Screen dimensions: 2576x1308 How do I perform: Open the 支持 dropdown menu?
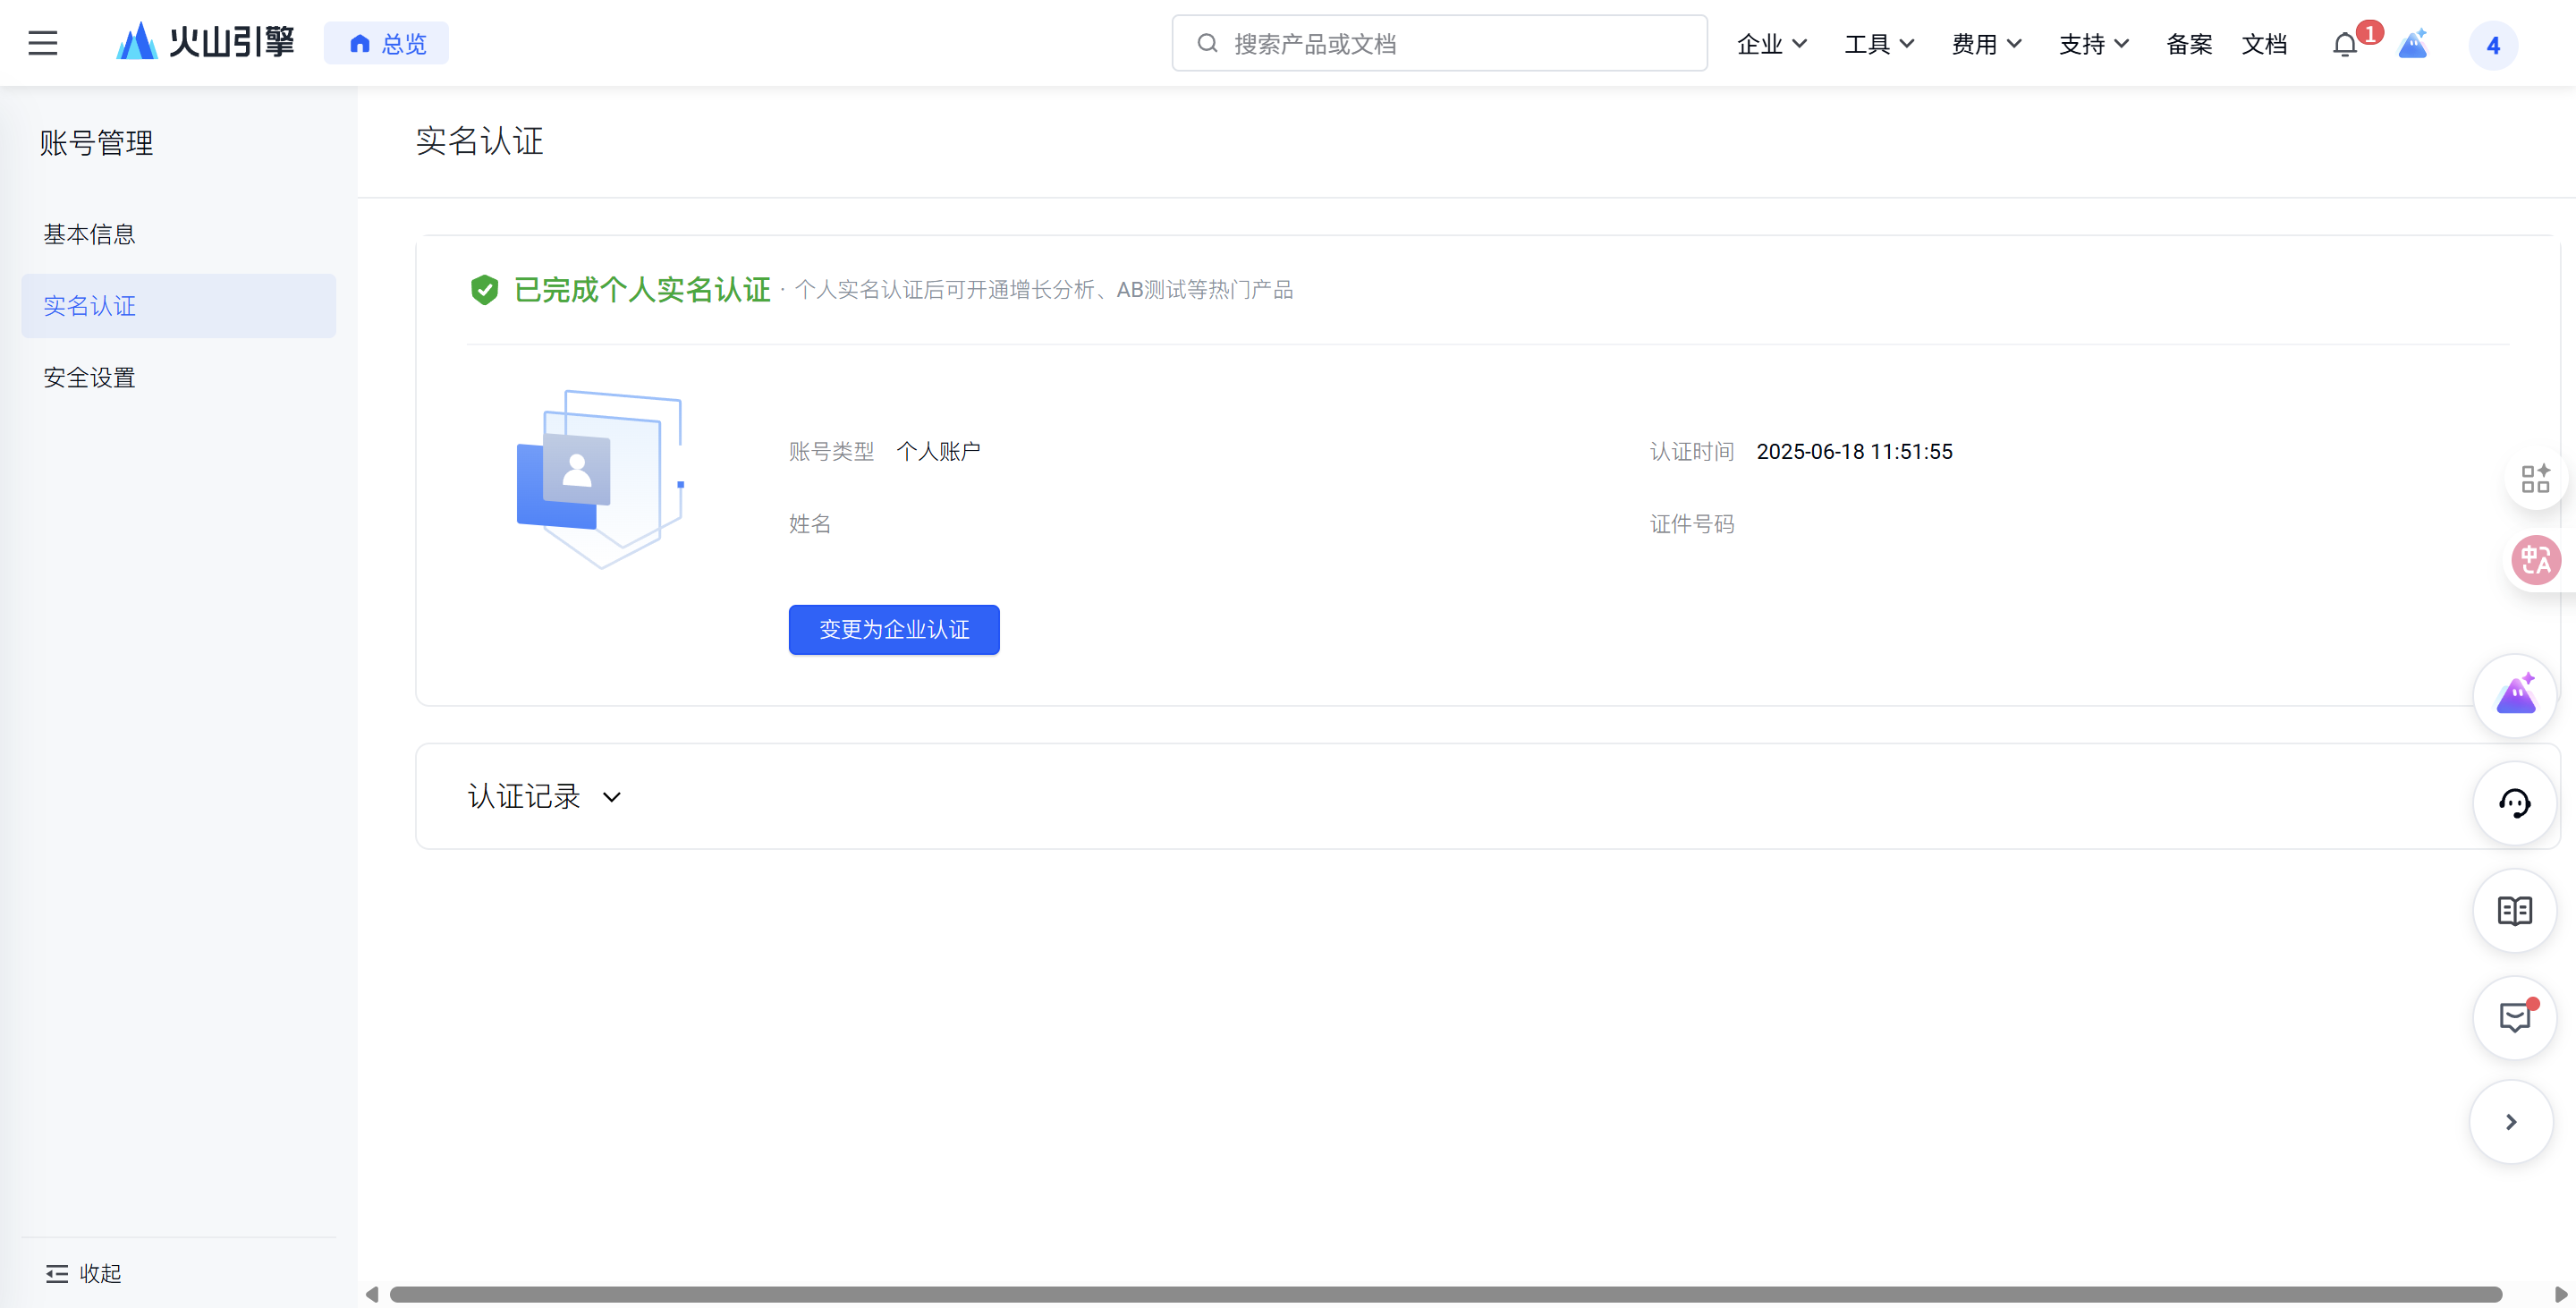pyautogui.click(x=2093, y=44)
